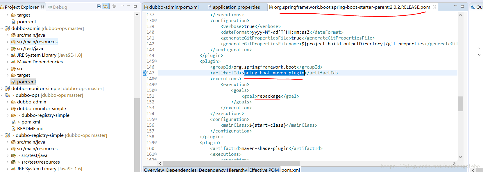Click the dubbo-admin Maven project icon

tap(8, 28)
